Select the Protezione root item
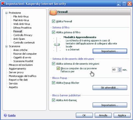 (15, 13)
